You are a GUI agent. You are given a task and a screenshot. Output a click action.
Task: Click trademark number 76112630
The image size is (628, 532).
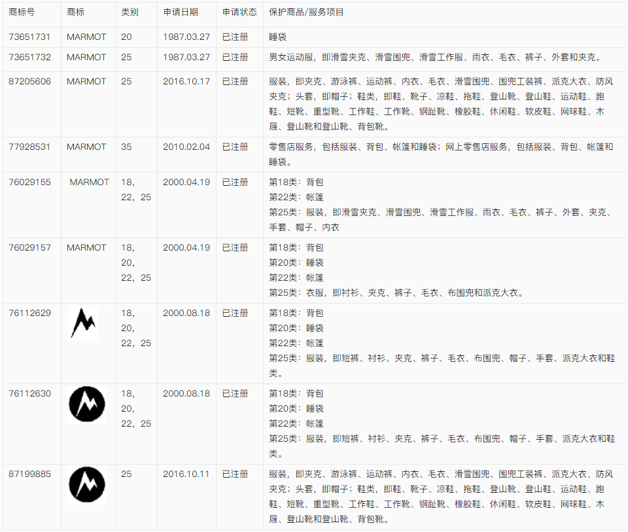pos(29,393)
